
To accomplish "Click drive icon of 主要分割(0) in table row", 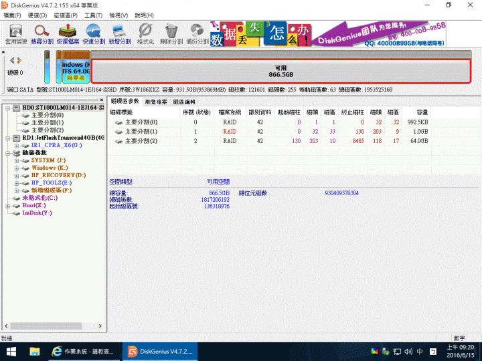I will pos(118,122).
